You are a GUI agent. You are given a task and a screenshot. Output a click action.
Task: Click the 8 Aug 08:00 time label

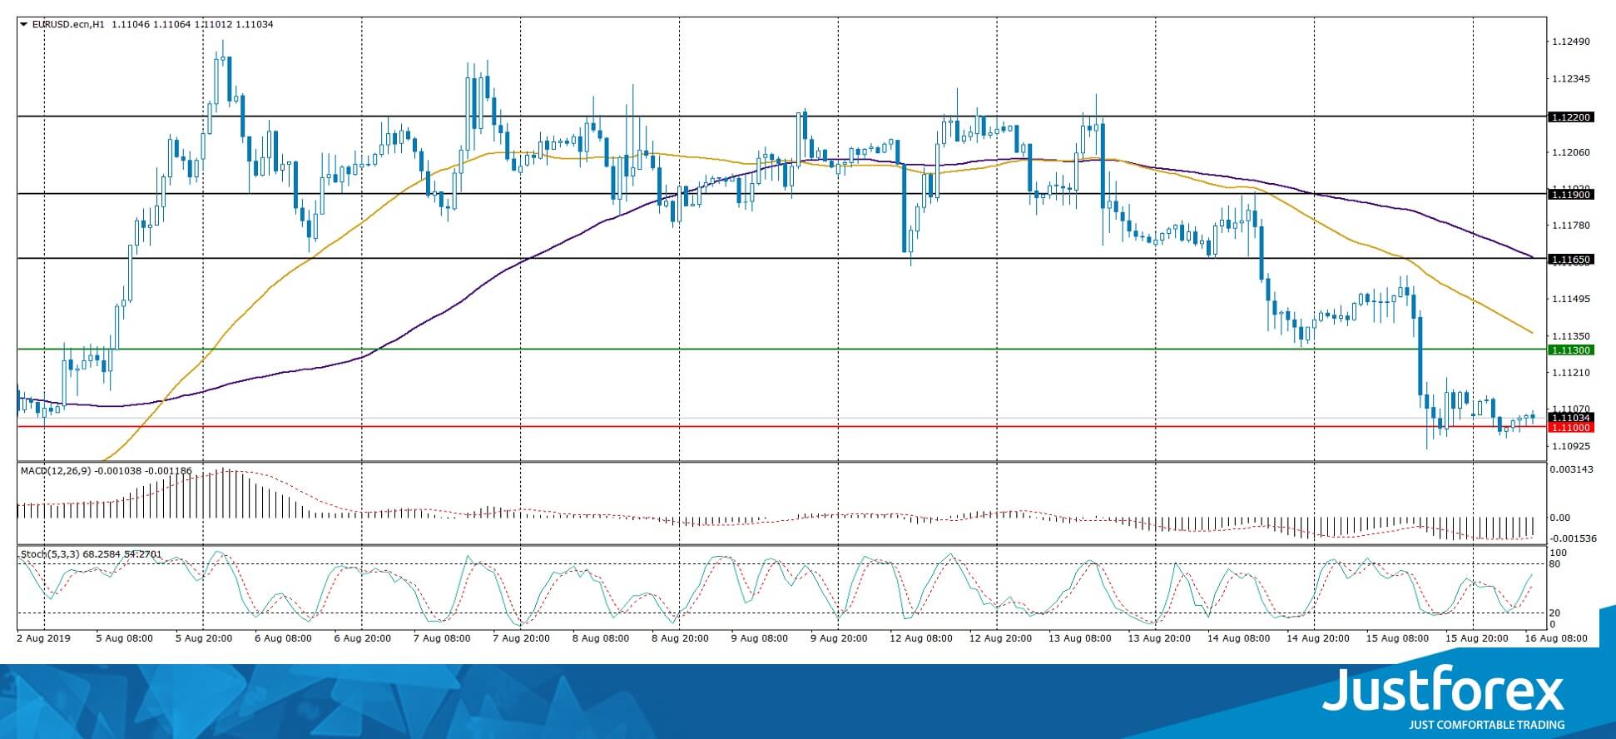[602, 638]
